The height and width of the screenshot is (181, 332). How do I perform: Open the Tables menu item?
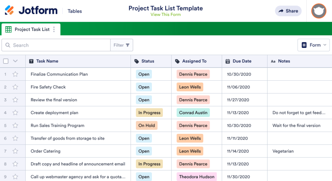pyautogui.click(x=75, y=11)
